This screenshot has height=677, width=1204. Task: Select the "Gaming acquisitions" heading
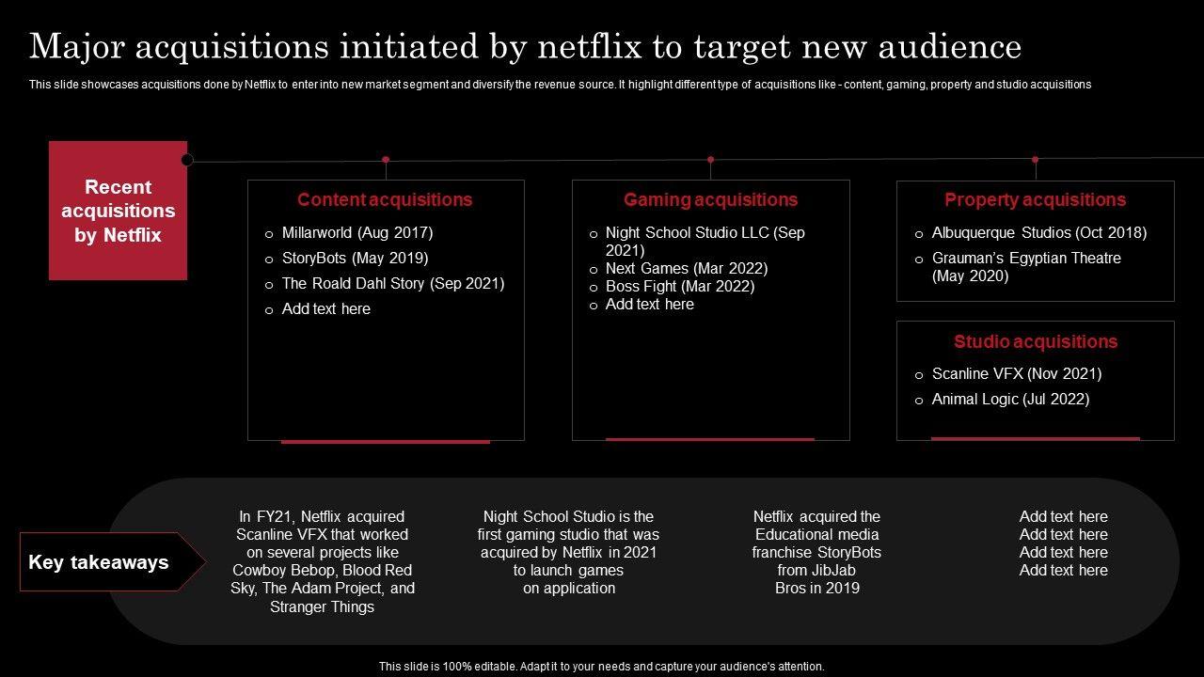point(710,199)
